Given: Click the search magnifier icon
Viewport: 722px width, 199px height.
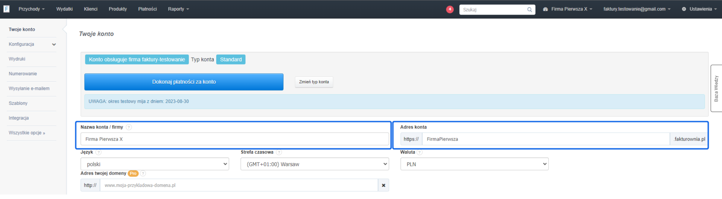Looking at the screenshot, I should 529,10.
